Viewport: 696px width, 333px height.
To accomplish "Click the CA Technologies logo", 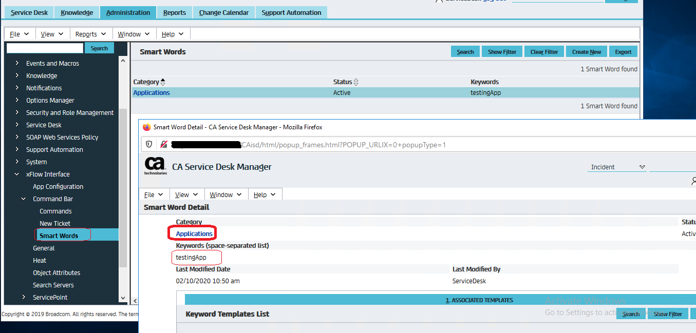I will point(155,166).
